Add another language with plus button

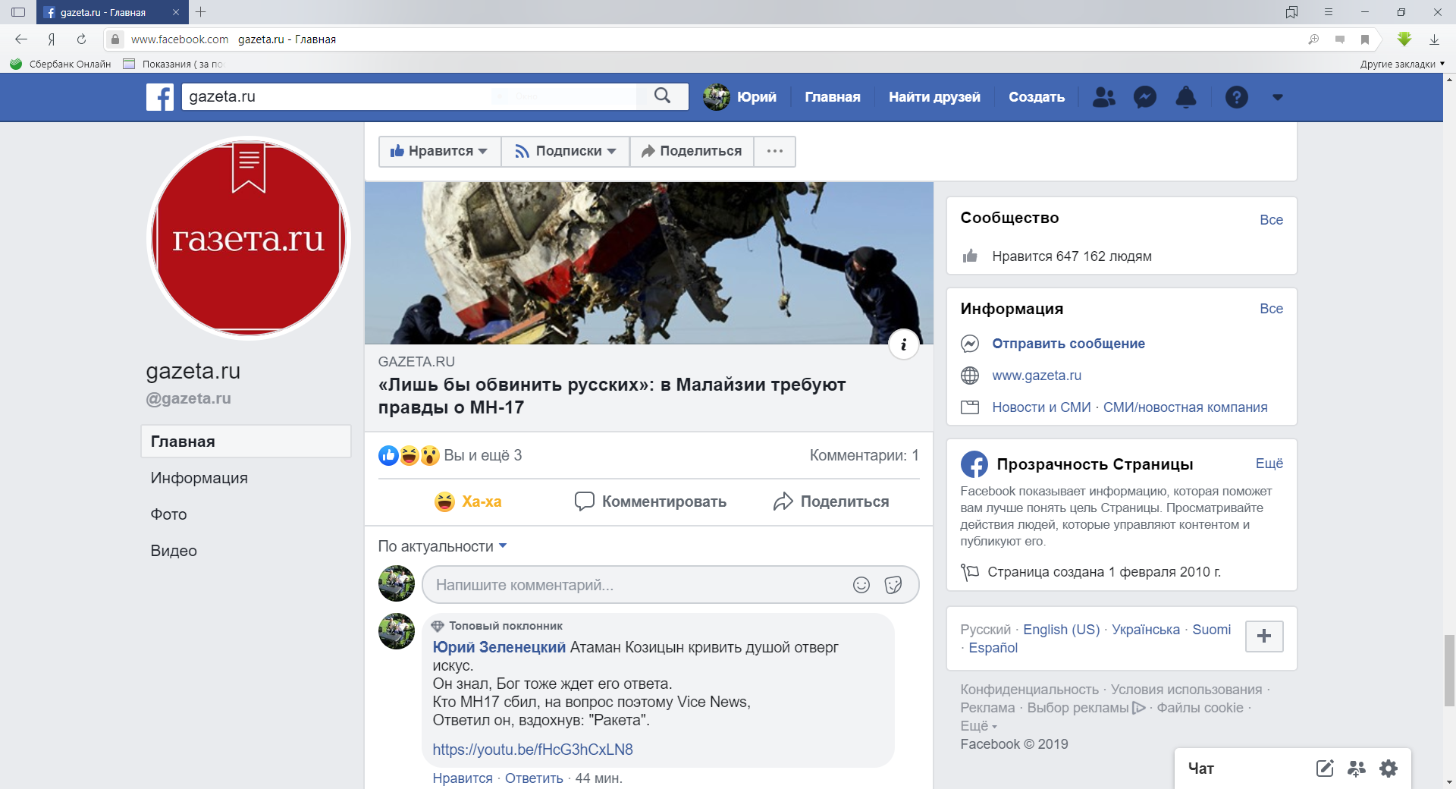click(x=1264, y=637)
